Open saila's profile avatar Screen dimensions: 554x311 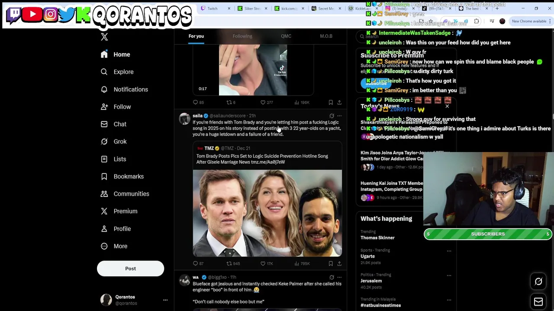[185, 119]
